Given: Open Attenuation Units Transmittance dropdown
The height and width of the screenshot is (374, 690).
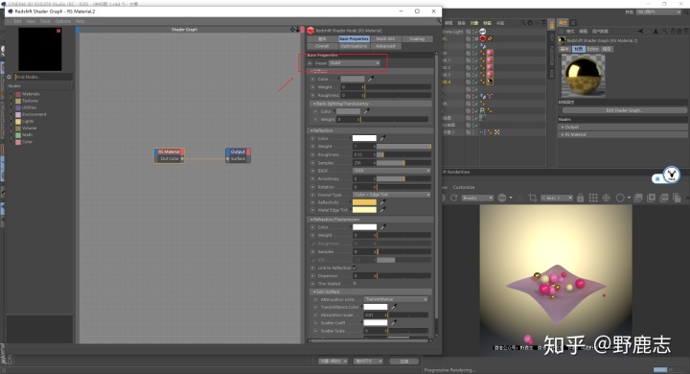Looking at the screenshot, I should click(396, 299).
